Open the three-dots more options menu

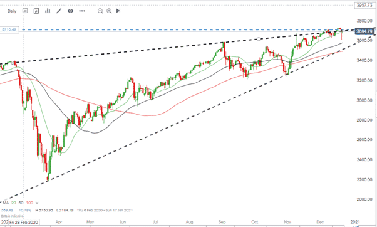tap(82, 11)
